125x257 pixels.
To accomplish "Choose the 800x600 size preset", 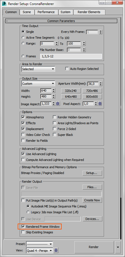I will pos(92,97).
